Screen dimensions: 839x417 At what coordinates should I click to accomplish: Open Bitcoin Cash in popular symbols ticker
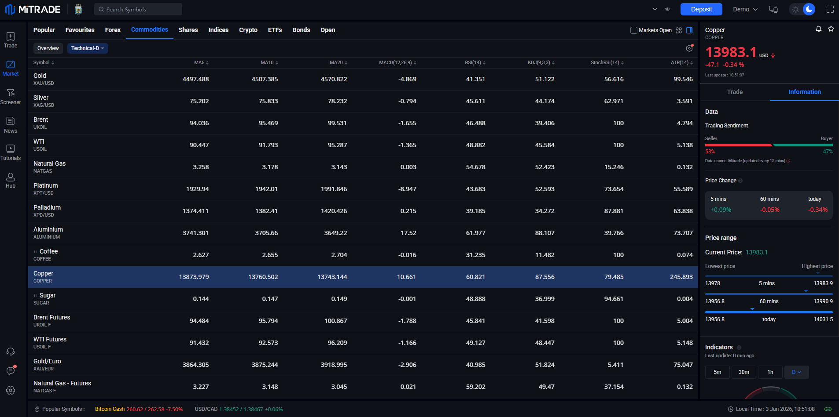pyautogui.click(x=139, y=409)
